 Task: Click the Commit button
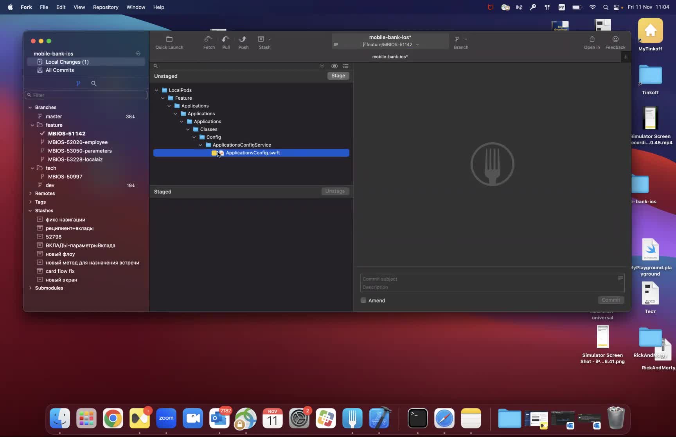pyautogui.click(x=611, y=300)
